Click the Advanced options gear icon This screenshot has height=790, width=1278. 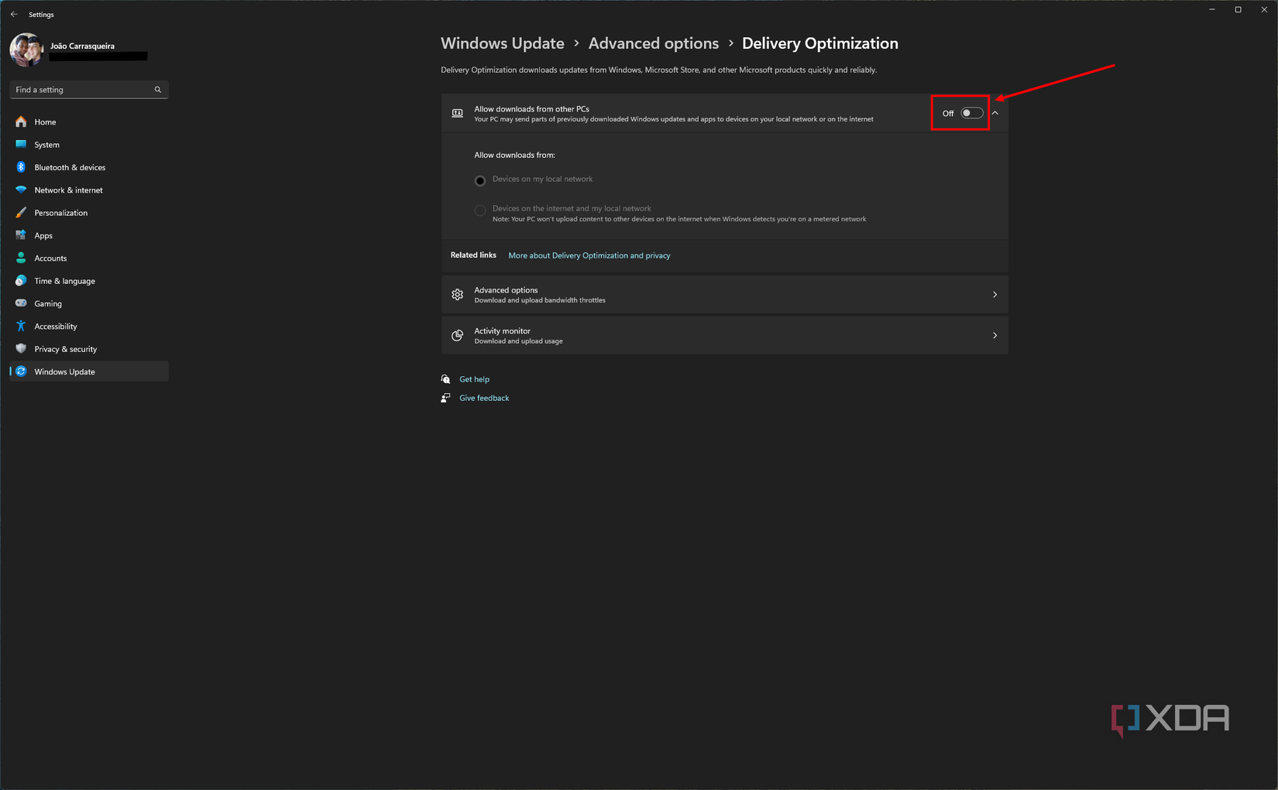pos(458,295)
